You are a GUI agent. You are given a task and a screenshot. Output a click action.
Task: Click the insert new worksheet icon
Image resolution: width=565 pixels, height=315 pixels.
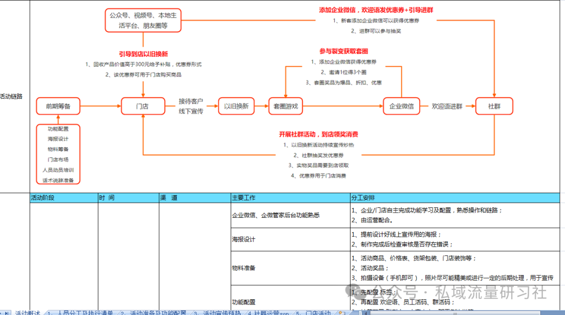click(x=342, y=312)
